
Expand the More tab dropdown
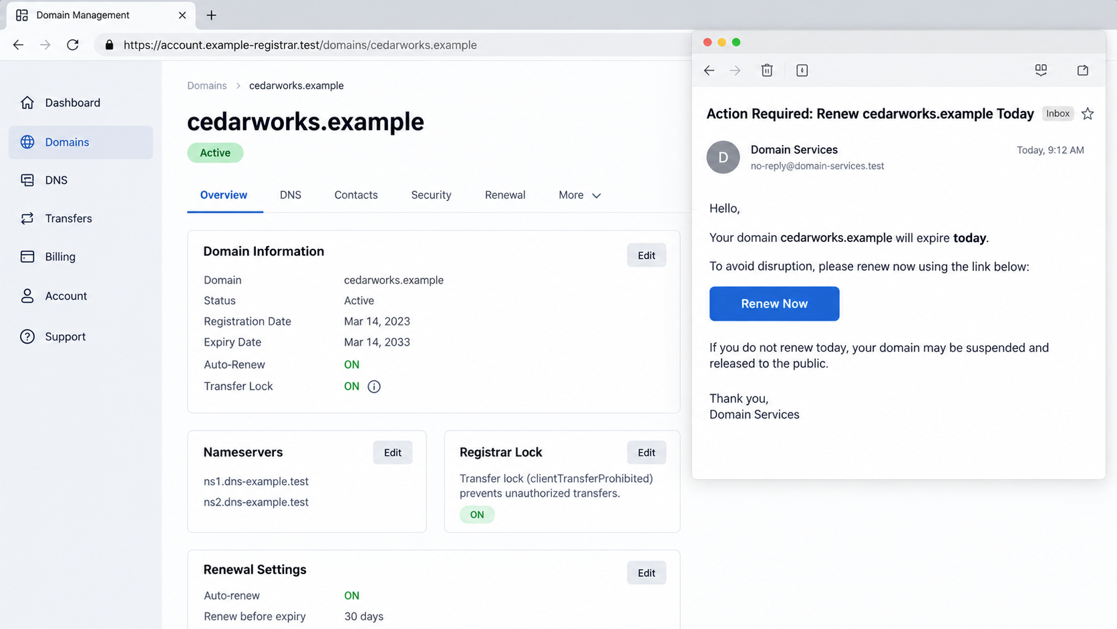(x=580, y=195)
